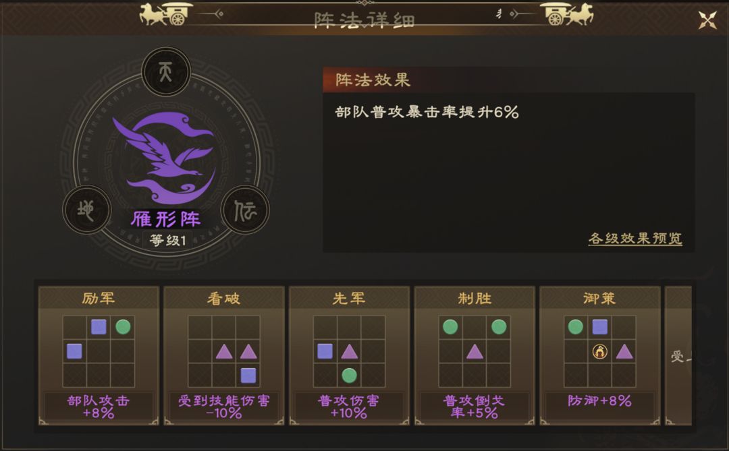729x451 pixels.
Task: Click green circle in 励军 grid
Action: [x=123, y=327]
